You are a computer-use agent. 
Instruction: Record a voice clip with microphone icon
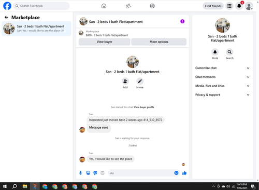(80, 173)
